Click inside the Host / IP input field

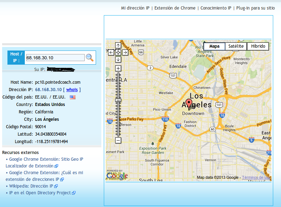click(x=55, y=58)
